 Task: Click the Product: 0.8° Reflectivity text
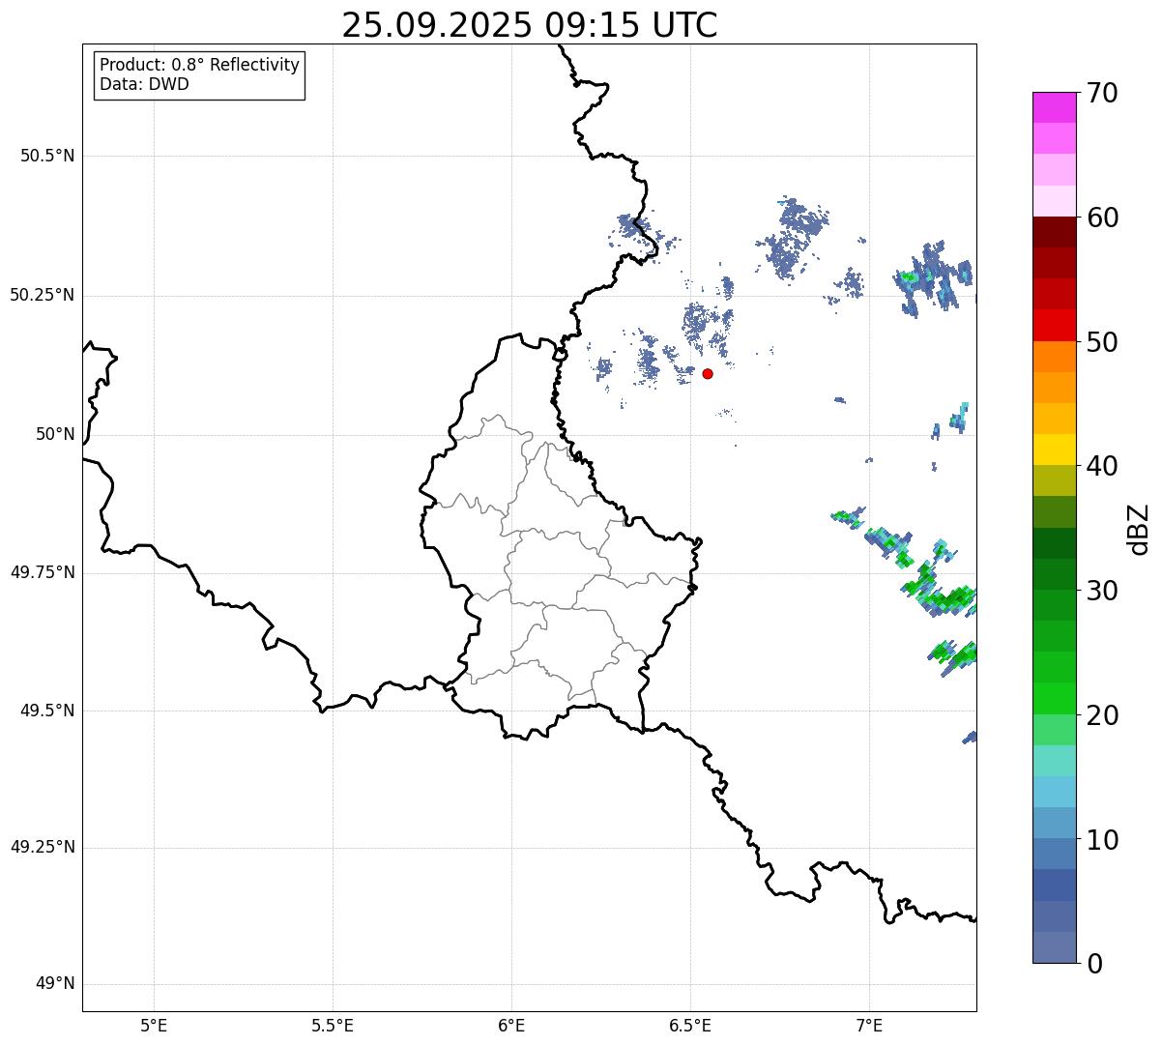pyautogui.click(x=200, y=65)
